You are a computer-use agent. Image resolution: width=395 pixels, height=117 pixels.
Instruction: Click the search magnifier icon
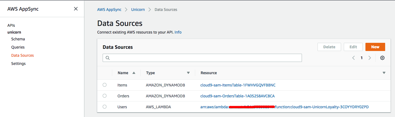(107, 58)
